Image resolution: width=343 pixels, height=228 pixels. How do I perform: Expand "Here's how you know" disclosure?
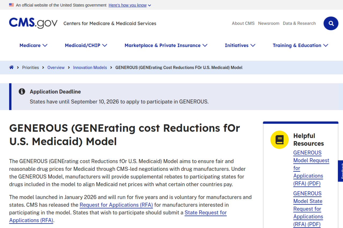click(130, 5)
